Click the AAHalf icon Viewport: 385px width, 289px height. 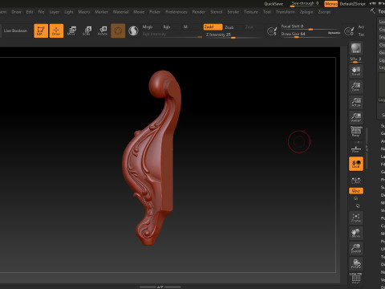coord(356,117)
